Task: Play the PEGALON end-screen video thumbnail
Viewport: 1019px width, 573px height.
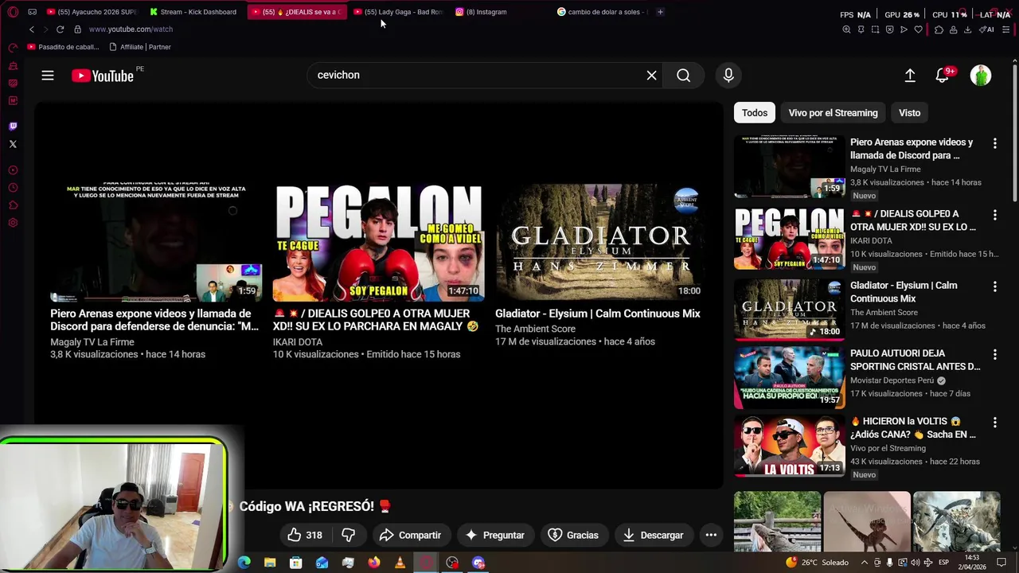Action: point(378,242)
